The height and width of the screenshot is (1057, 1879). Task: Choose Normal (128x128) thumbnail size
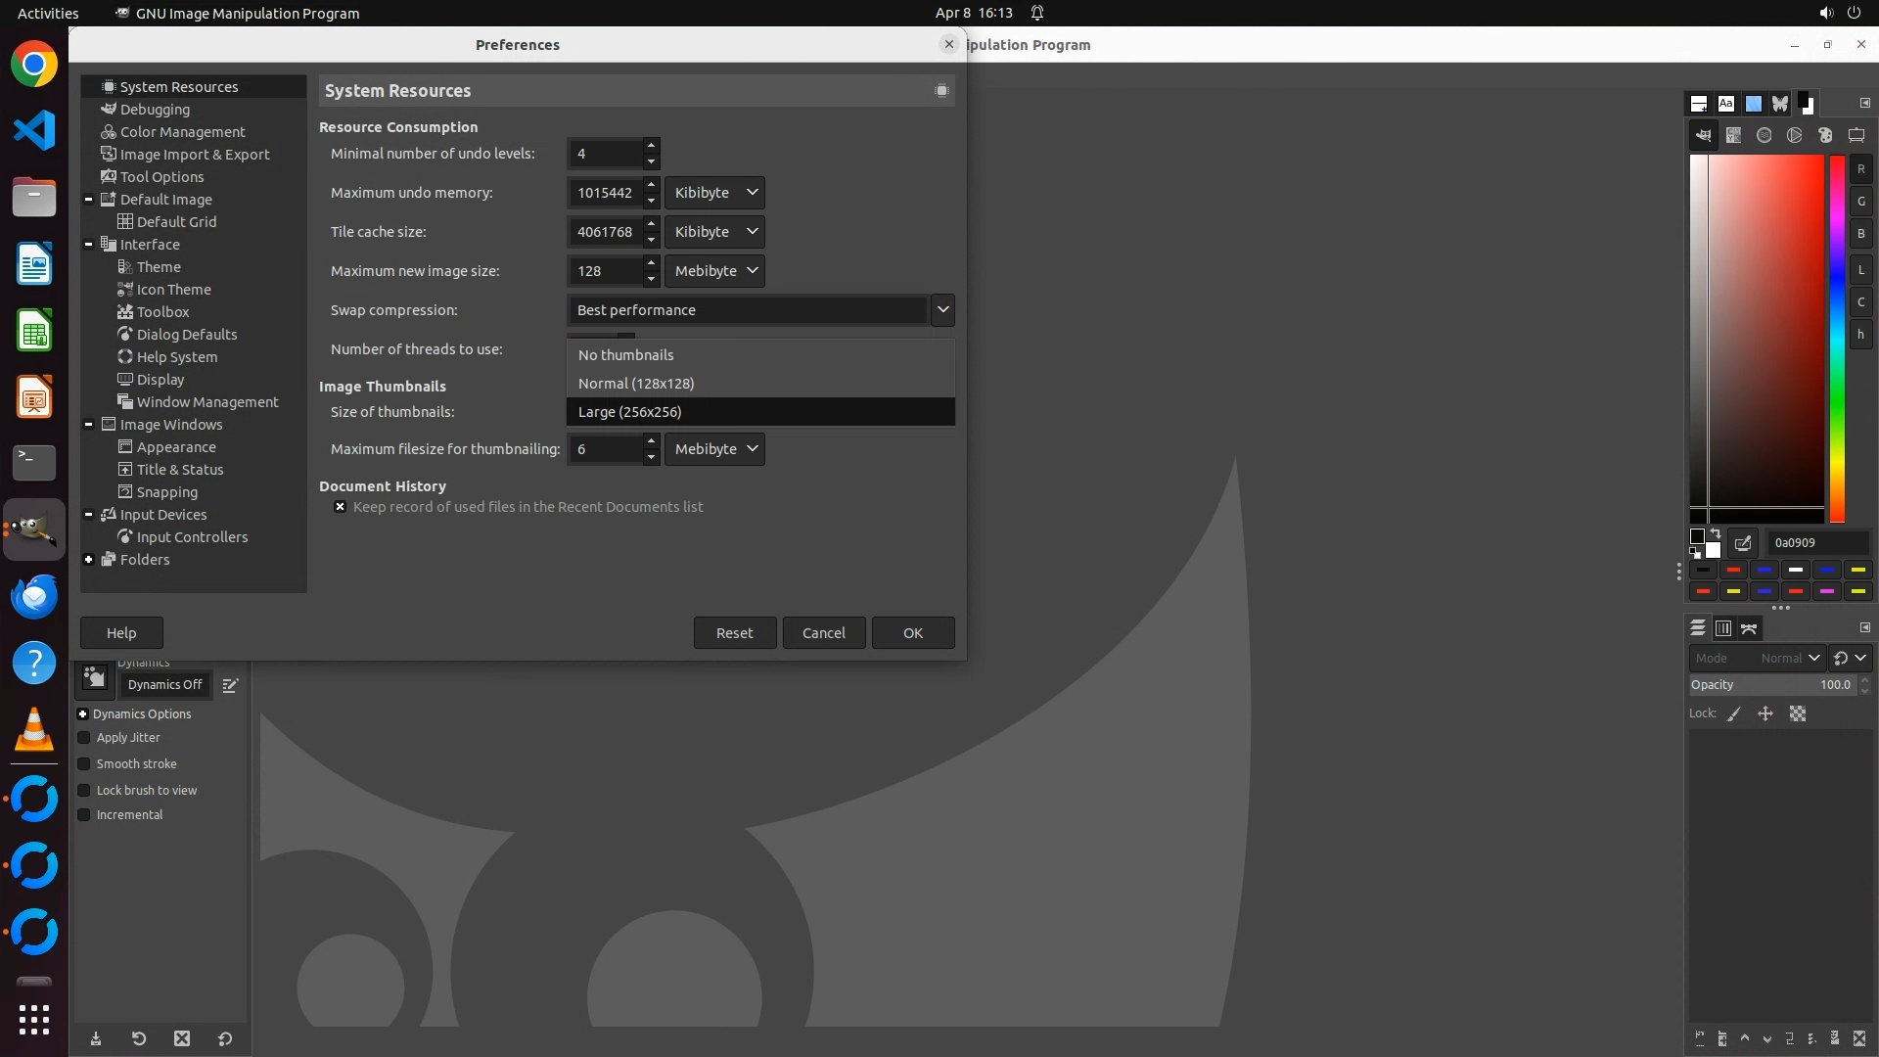[636, 384]
